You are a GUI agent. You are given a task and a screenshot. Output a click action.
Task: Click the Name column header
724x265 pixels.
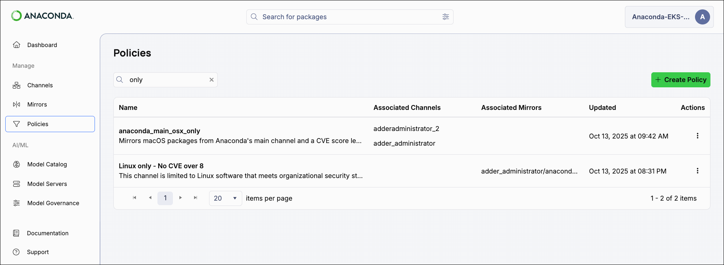click(128, 108)
